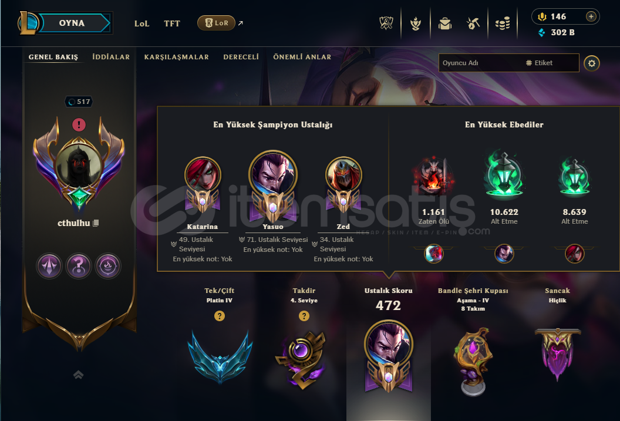Collapse the profile banner with chevron arrow

pyautogui.click(x=78, y=375)
